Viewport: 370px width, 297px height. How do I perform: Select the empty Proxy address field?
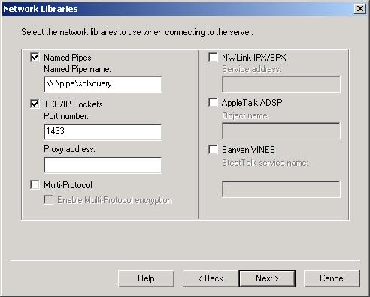pos(103,165)
